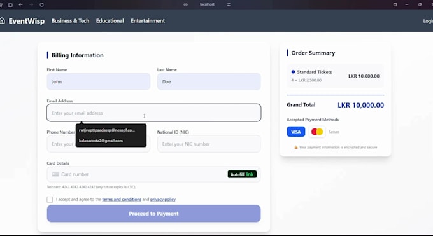Click the Standard Tickets label
433x236 pixels.
point(315,72)
